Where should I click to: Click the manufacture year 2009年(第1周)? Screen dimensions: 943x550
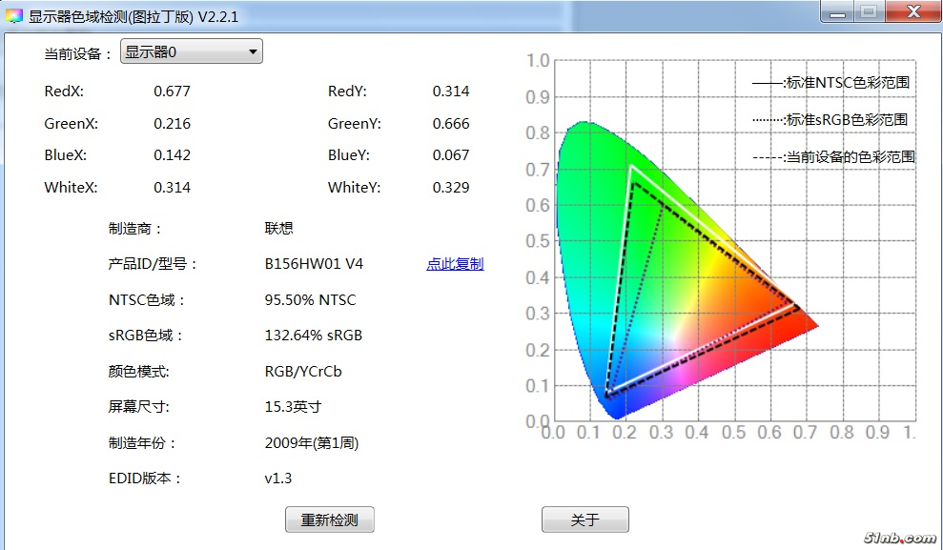coord(312,443)
